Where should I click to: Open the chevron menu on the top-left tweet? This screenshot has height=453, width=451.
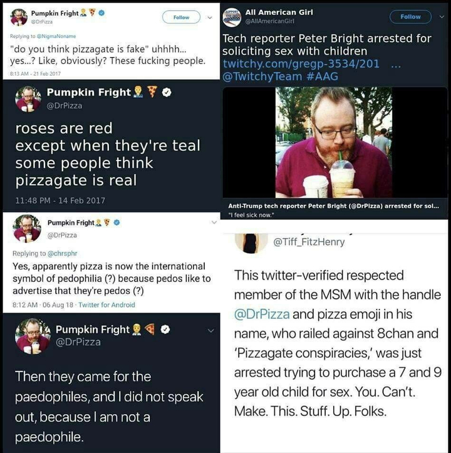(210, 18)
